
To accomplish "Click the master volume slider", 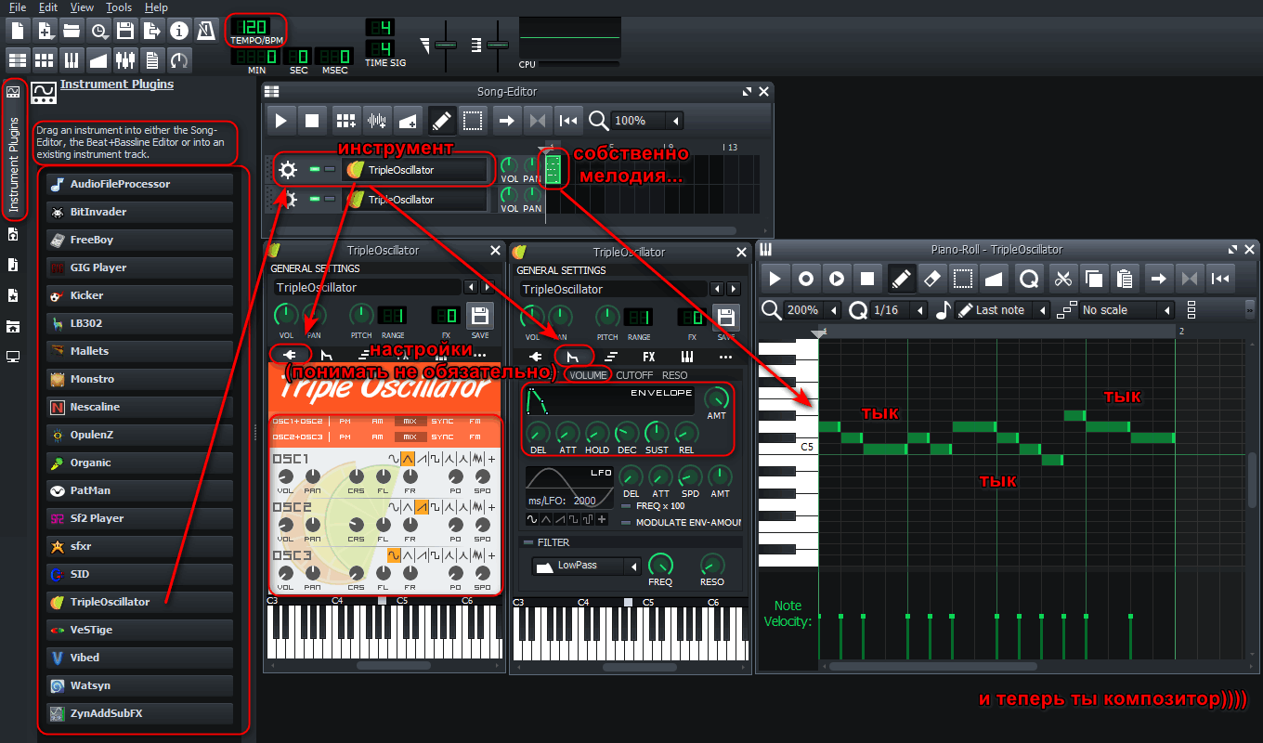I will (446, 45).
